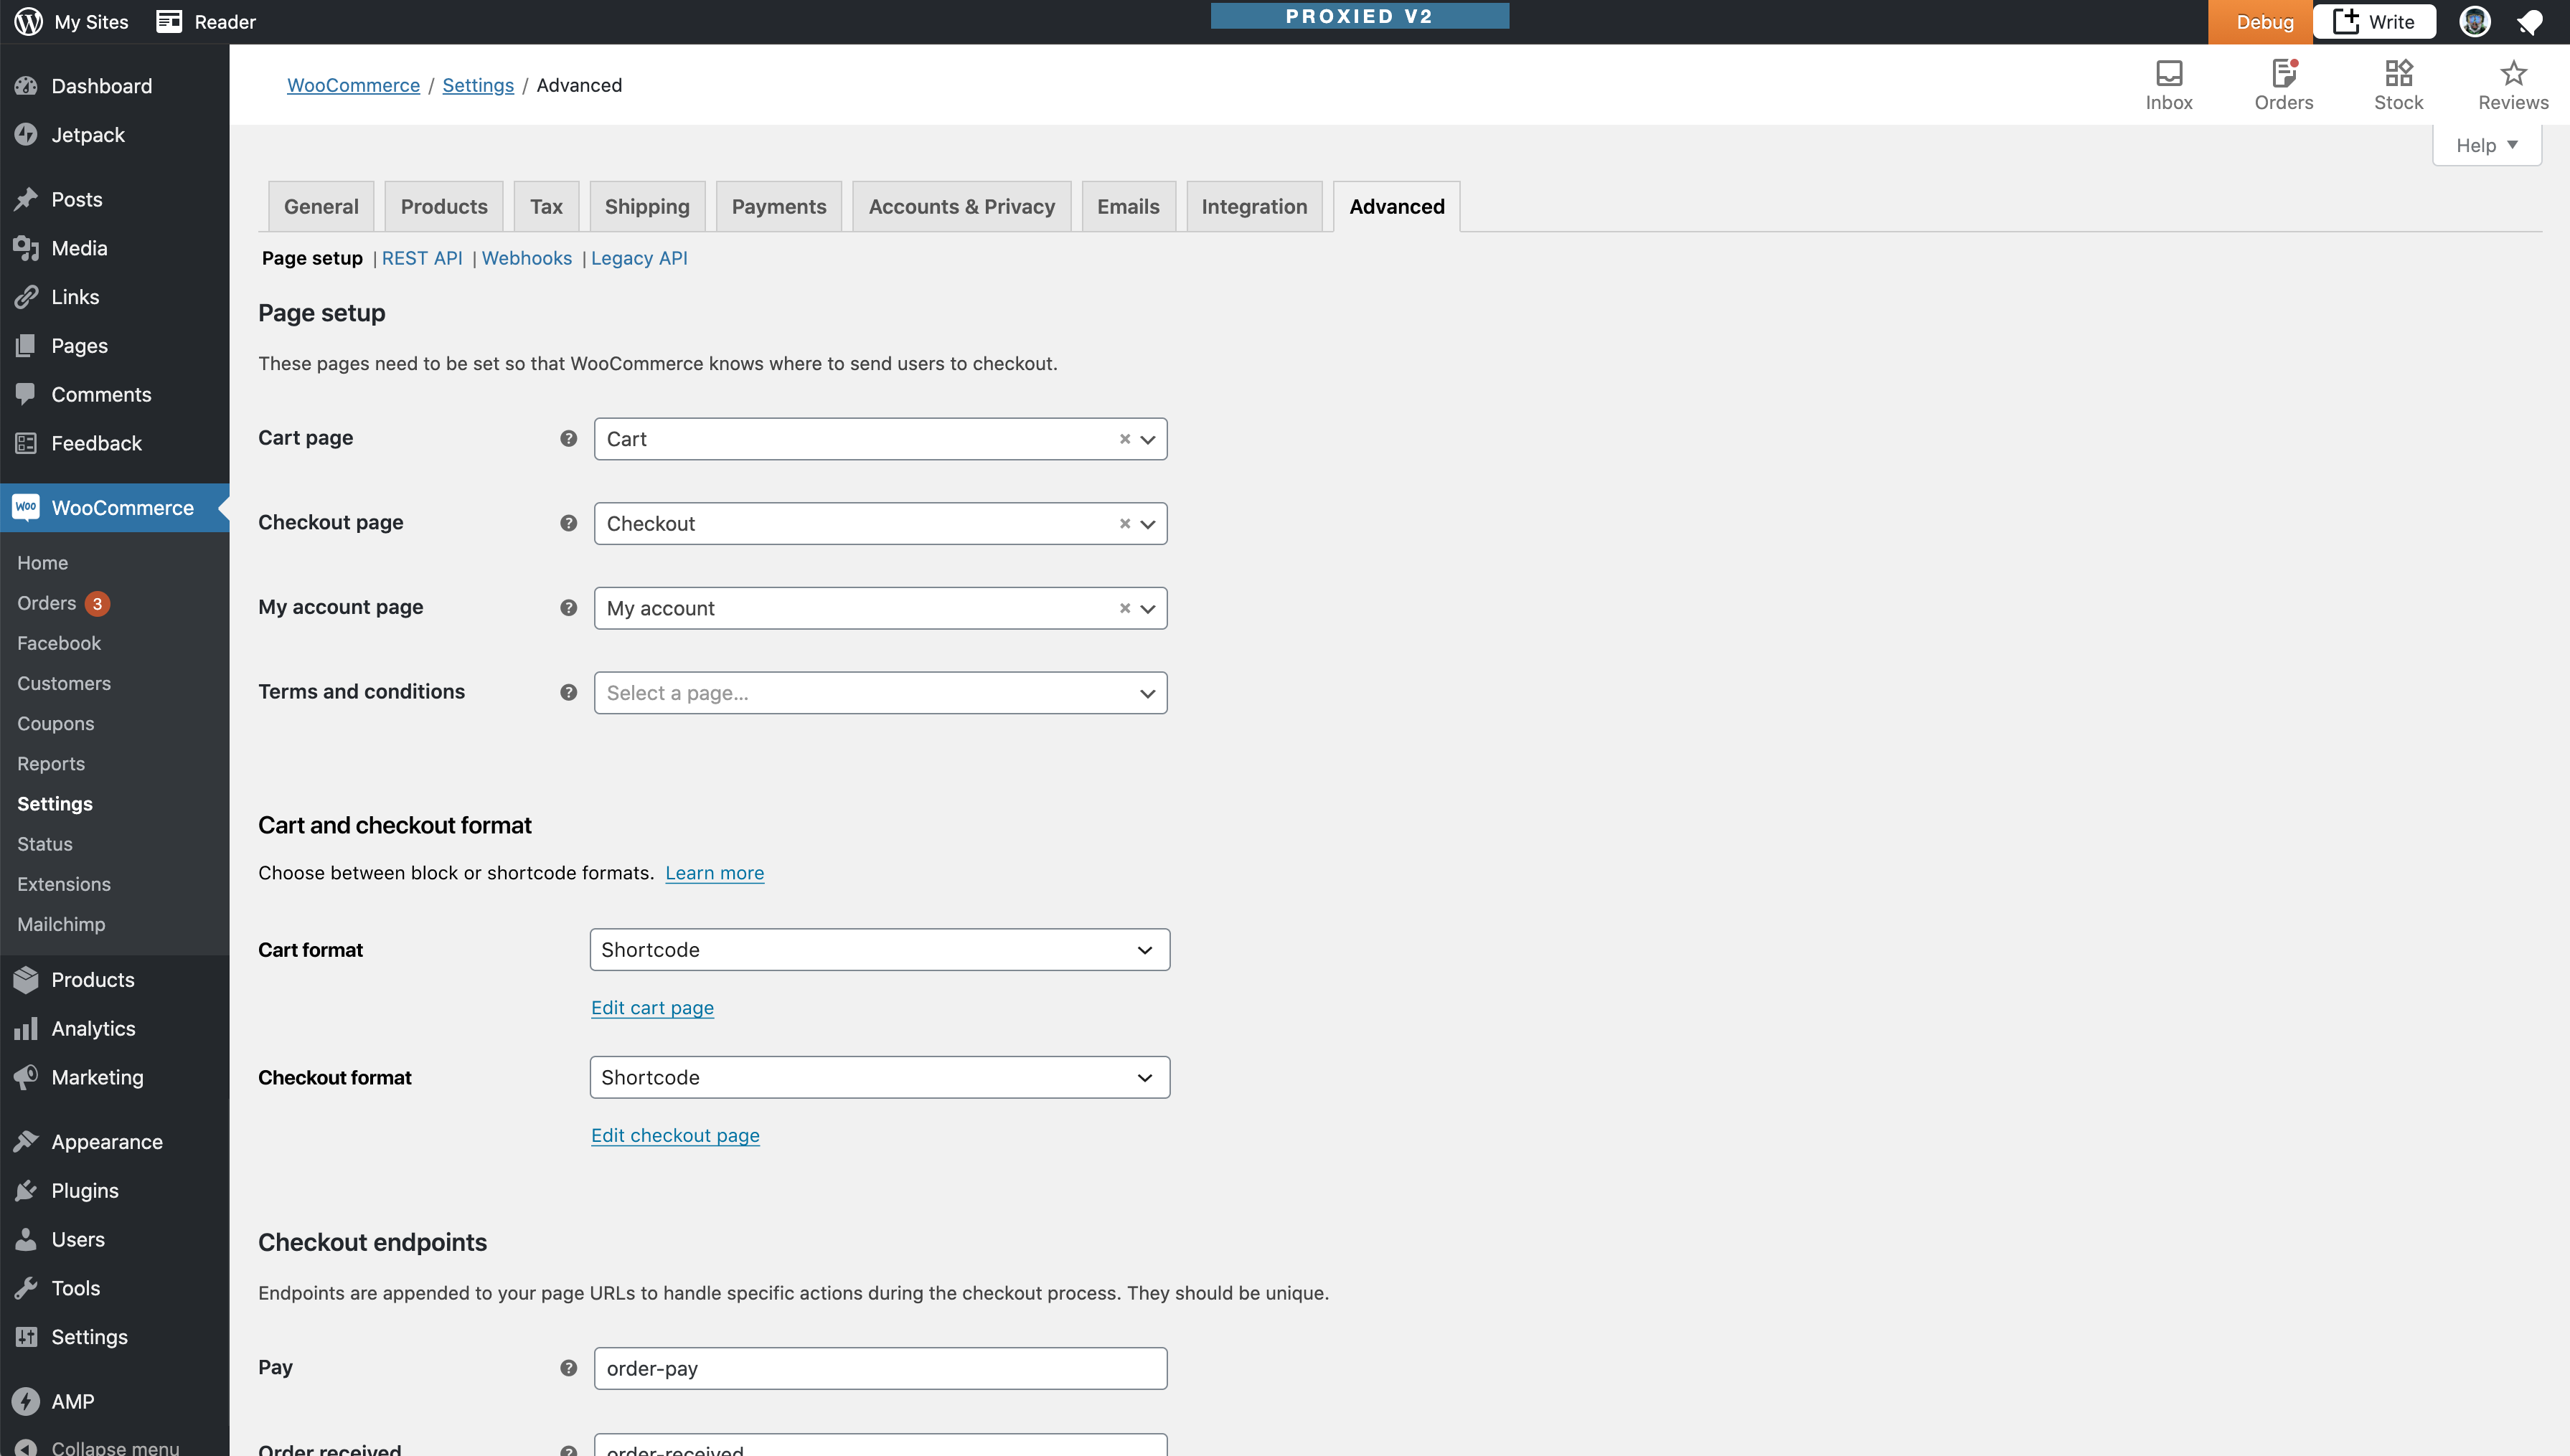Open the Reviews star icon
2570x1456 pixels.
[x=2513, y=85]
